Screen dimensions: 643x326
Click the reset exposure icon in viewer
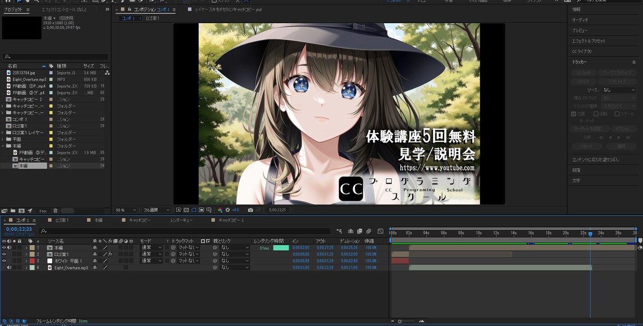click(228, 210)
